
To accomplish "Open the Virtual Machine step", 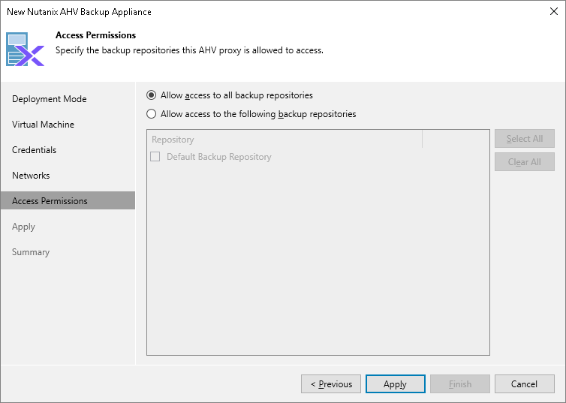I will pos(43,125).
